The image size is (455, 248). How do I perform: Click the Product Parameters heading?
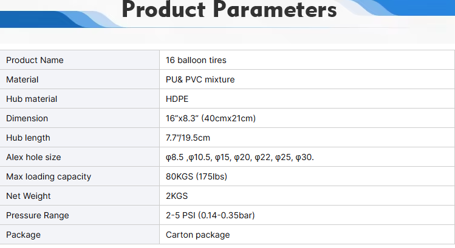pyautogui.click(x=229, y=10)
